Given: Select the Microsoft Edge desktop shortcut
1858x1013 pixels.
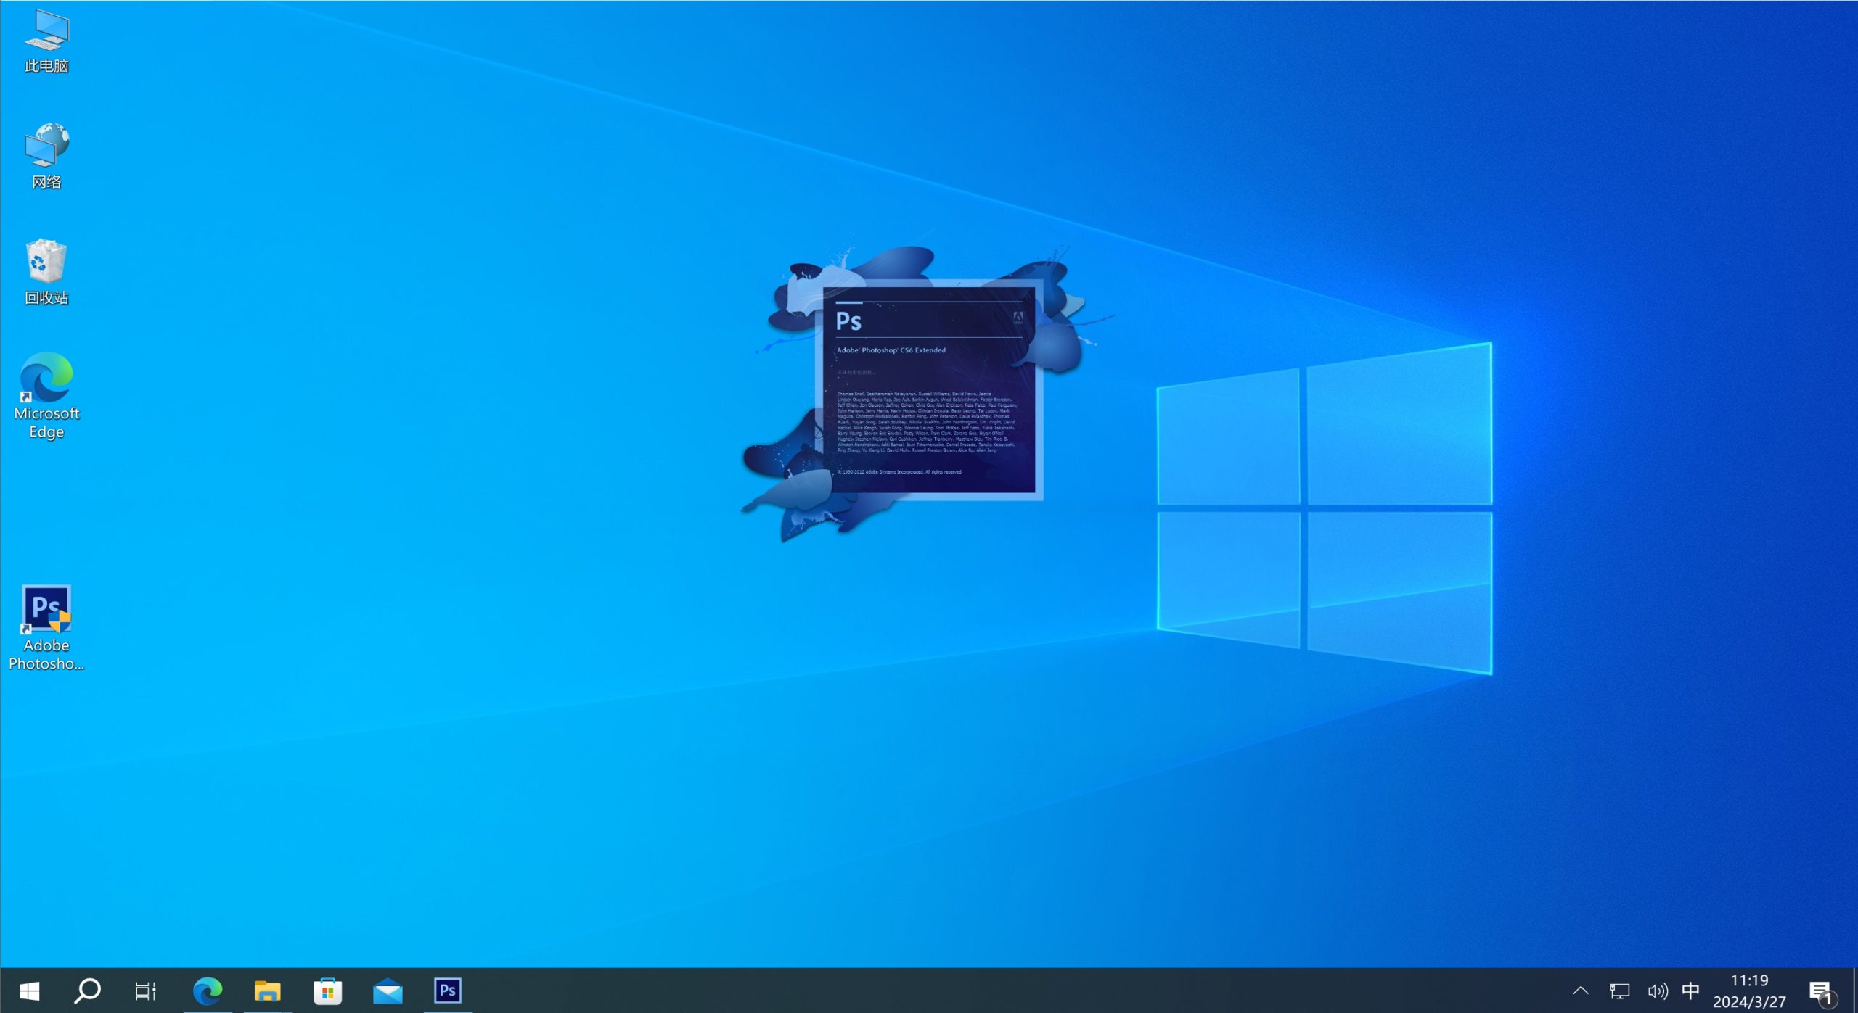Looking at the screenshot, I should click(46, 396).
